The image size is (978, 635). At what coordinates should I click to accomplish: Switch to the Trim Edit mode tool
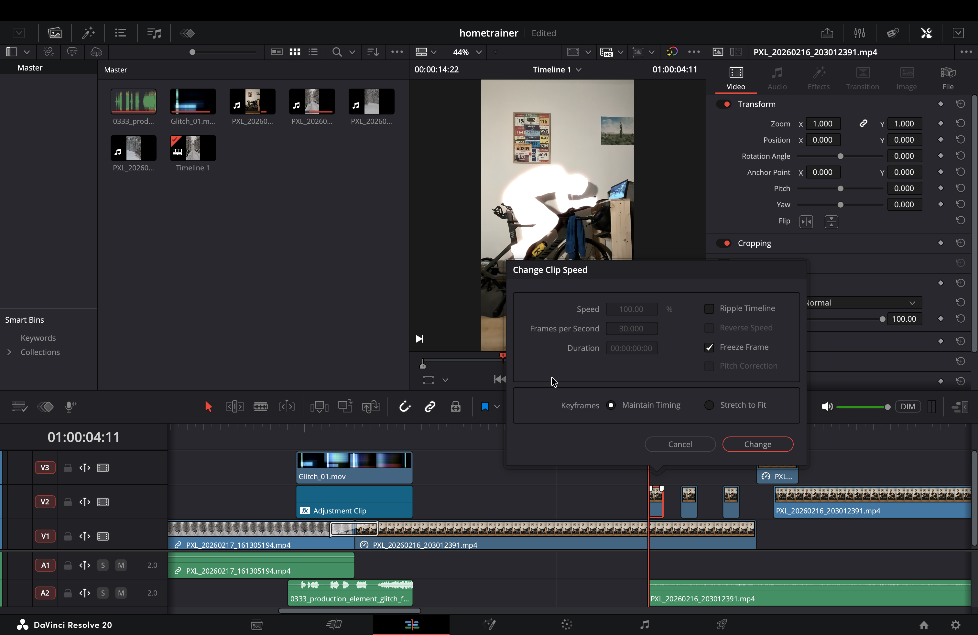click(x=234, y=406)
